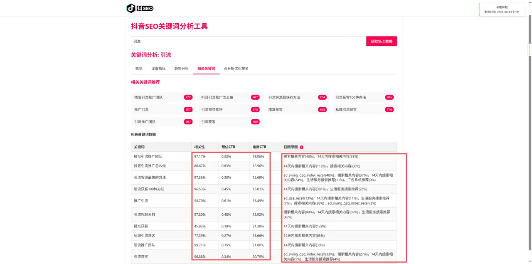This screenshot has width=532, height=264.
Task: Click table row 推广引流
Action: coord(264,201)
